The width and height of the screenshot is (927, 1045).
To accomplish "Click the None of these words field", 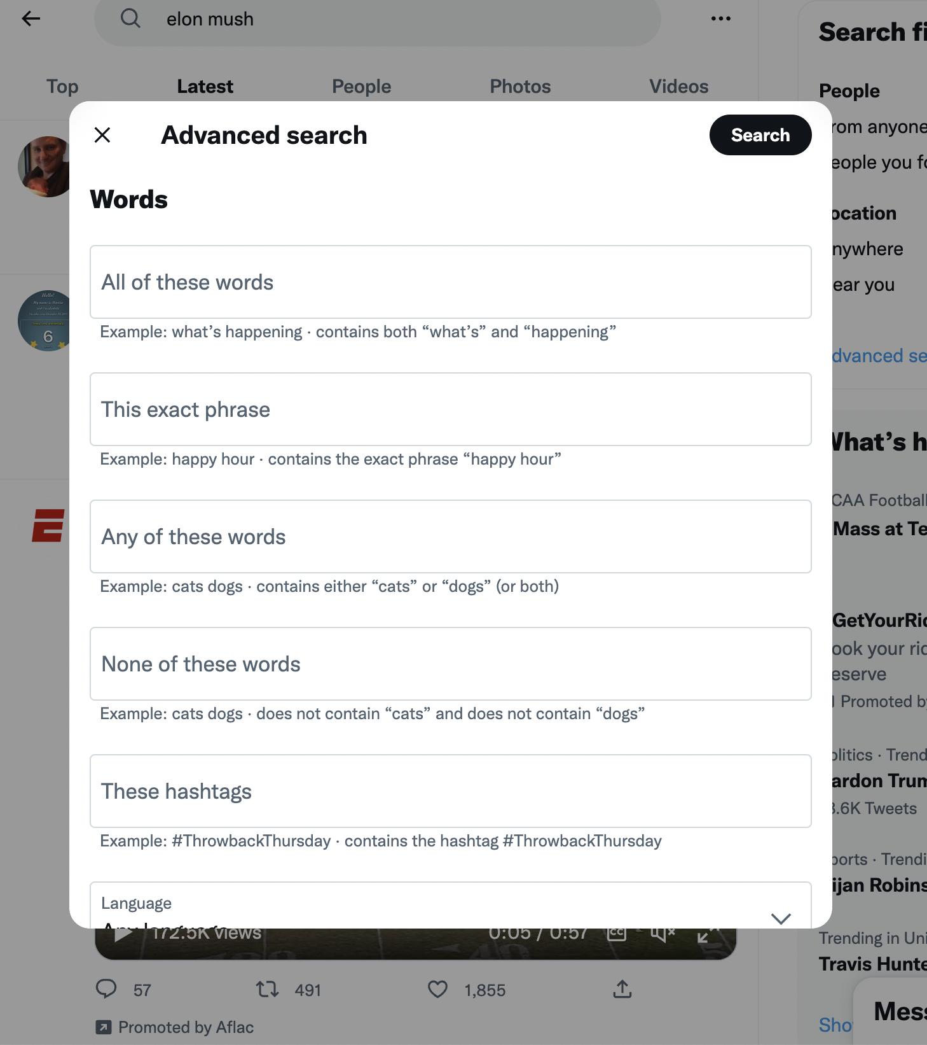I will 451,664.
